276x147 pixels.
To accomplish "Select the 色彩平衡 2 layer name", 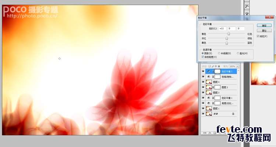I will (x=227, y=72).
